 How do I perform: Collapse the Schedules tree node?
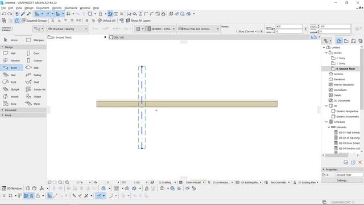click(x=326, y=122)
